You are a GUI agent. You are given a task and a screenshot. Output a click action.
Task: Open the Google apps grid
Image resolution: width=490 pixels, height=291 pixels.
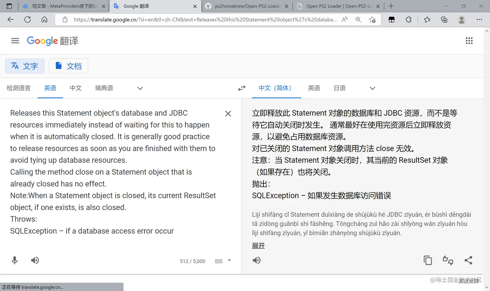coord(469,41)
